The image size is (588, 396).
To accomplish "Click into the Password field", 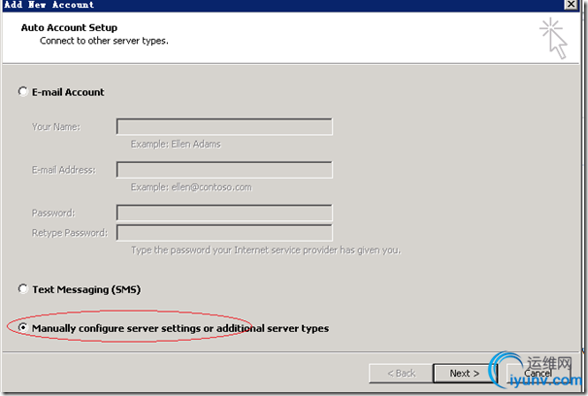I will pos(224,213).
